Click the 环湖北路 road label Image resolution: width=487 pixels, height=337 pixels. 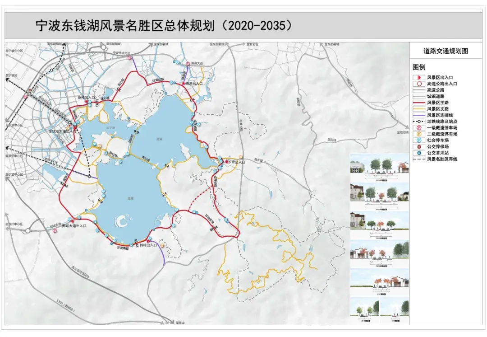point(157,80)
